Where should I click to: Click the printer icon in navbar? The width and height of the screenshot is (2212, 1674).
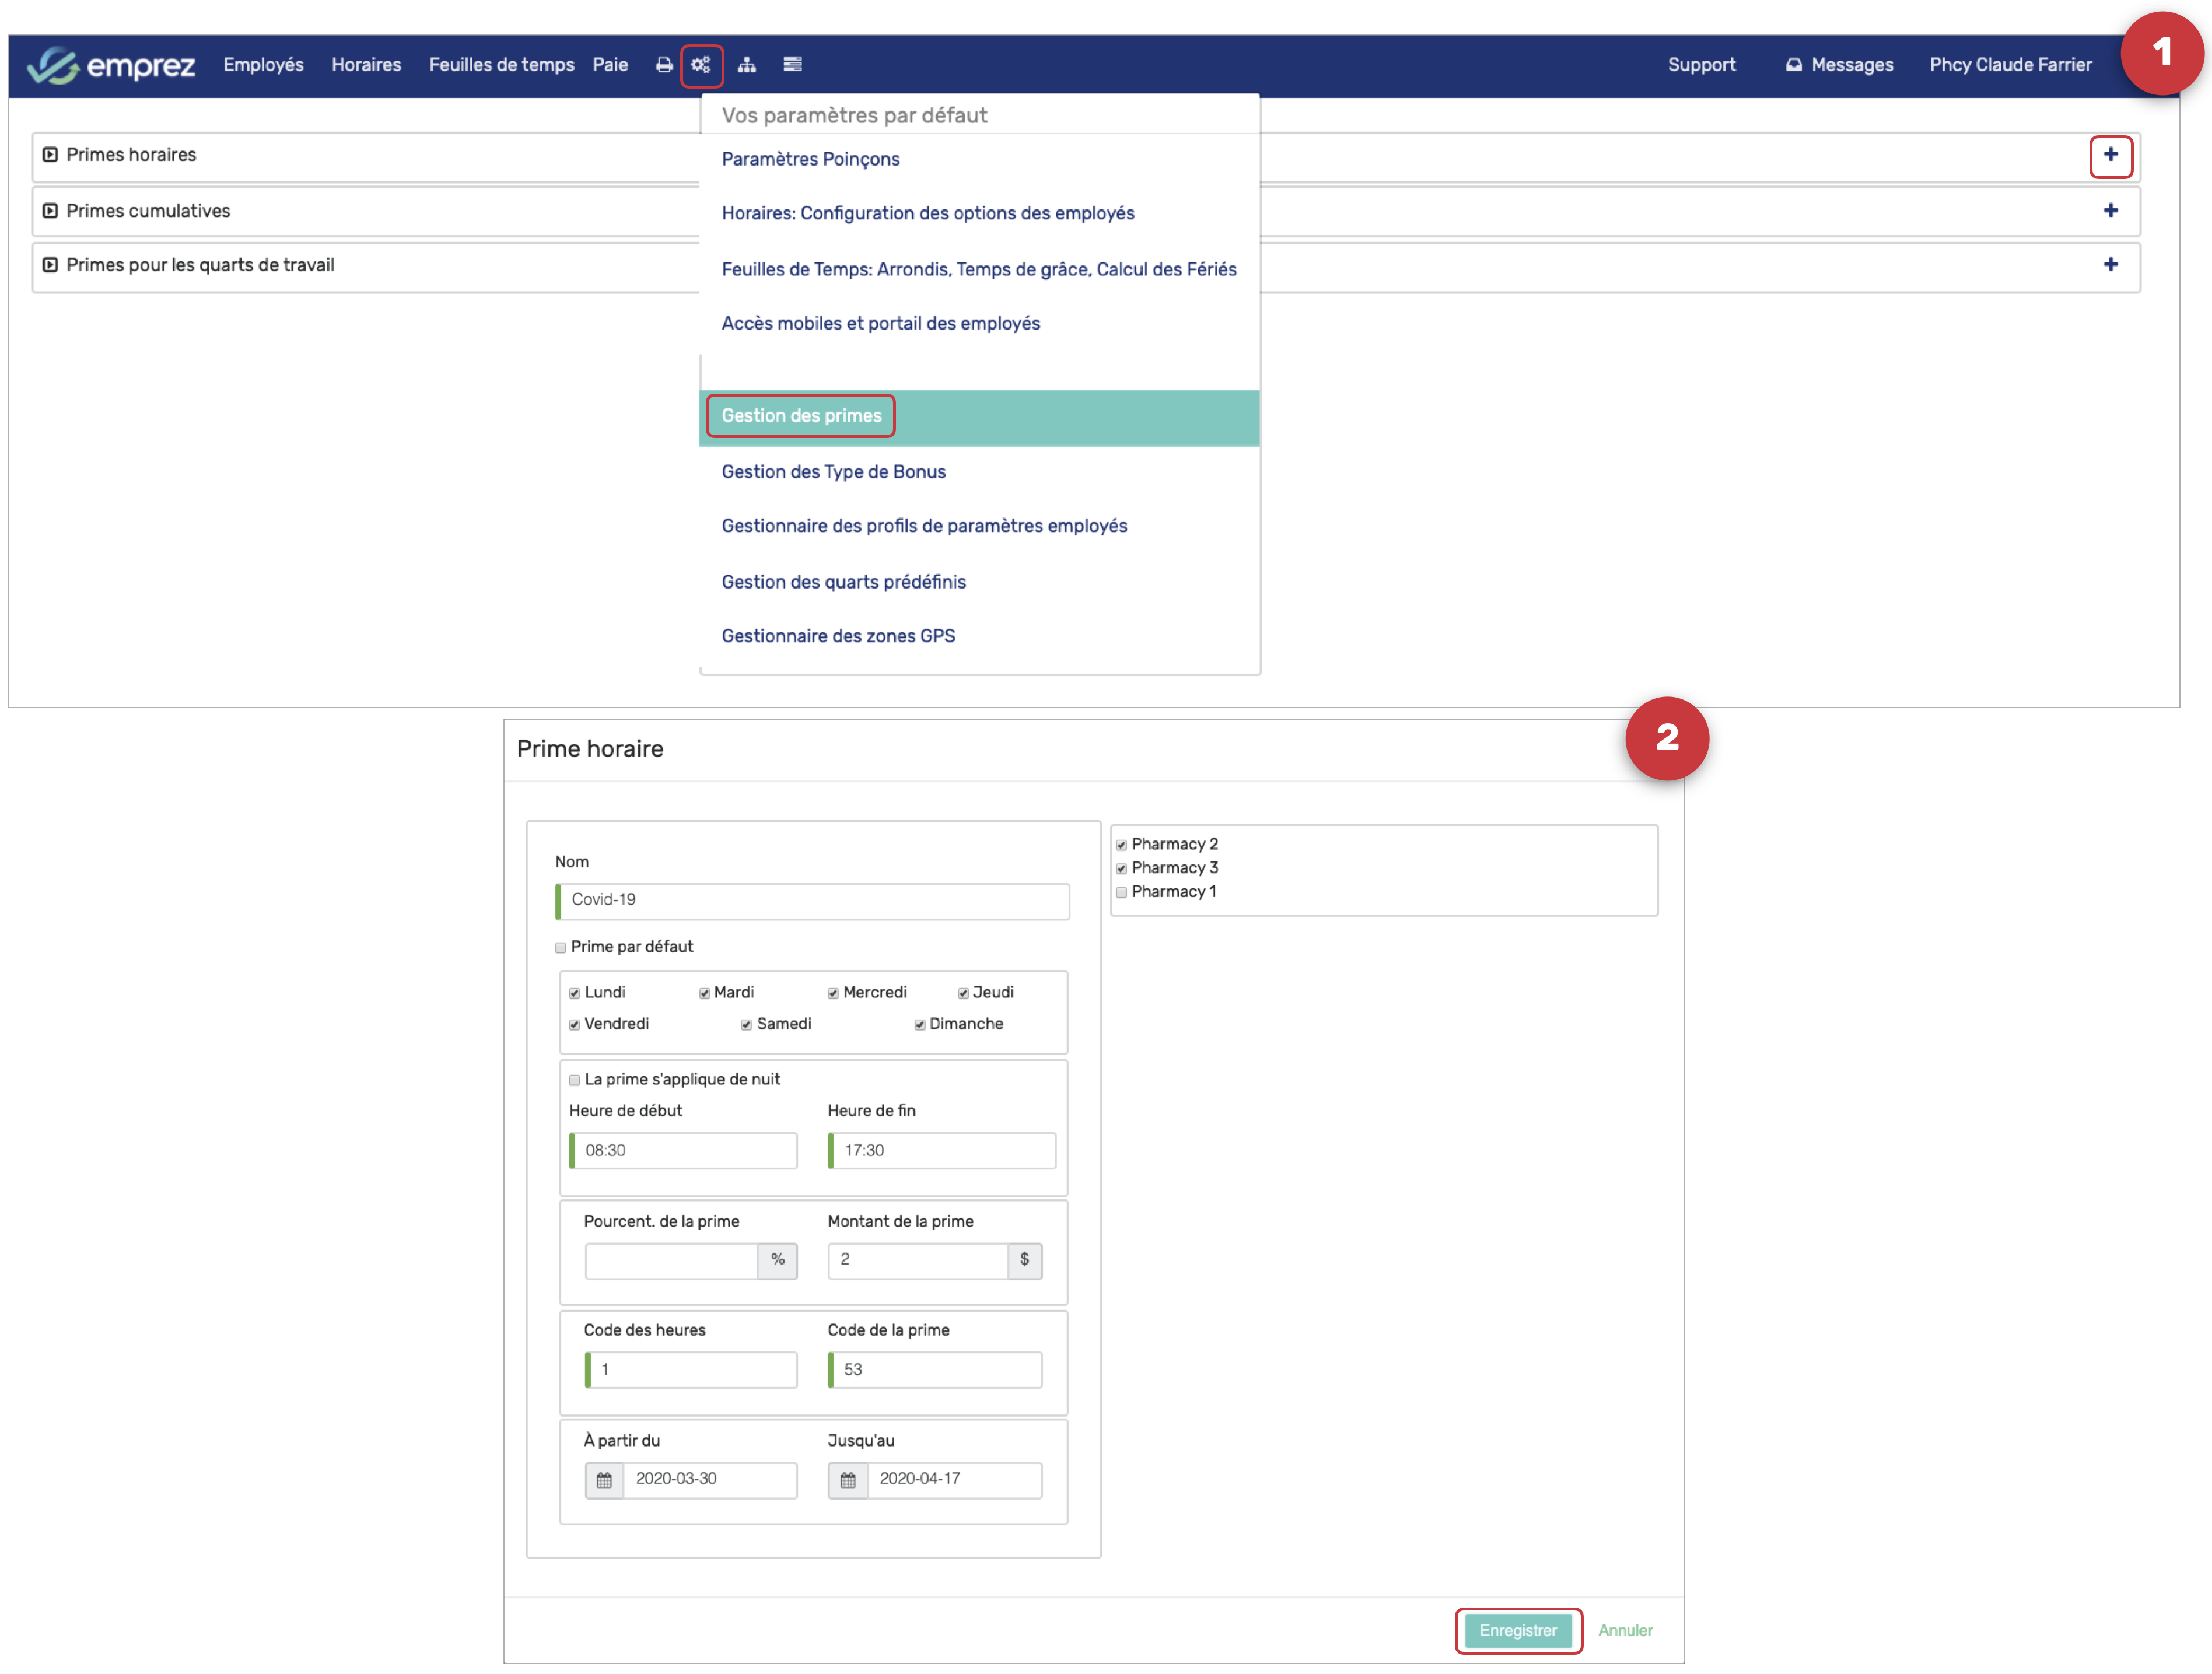[664, 65]
